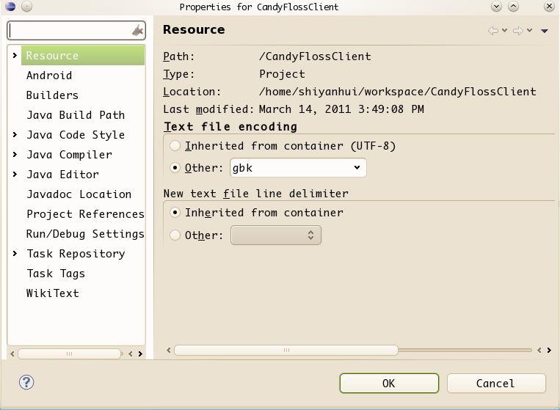Open the view menu triangle icon
Image resolution: width=560 pixels, height=410 pixels.
click(544, 31)
